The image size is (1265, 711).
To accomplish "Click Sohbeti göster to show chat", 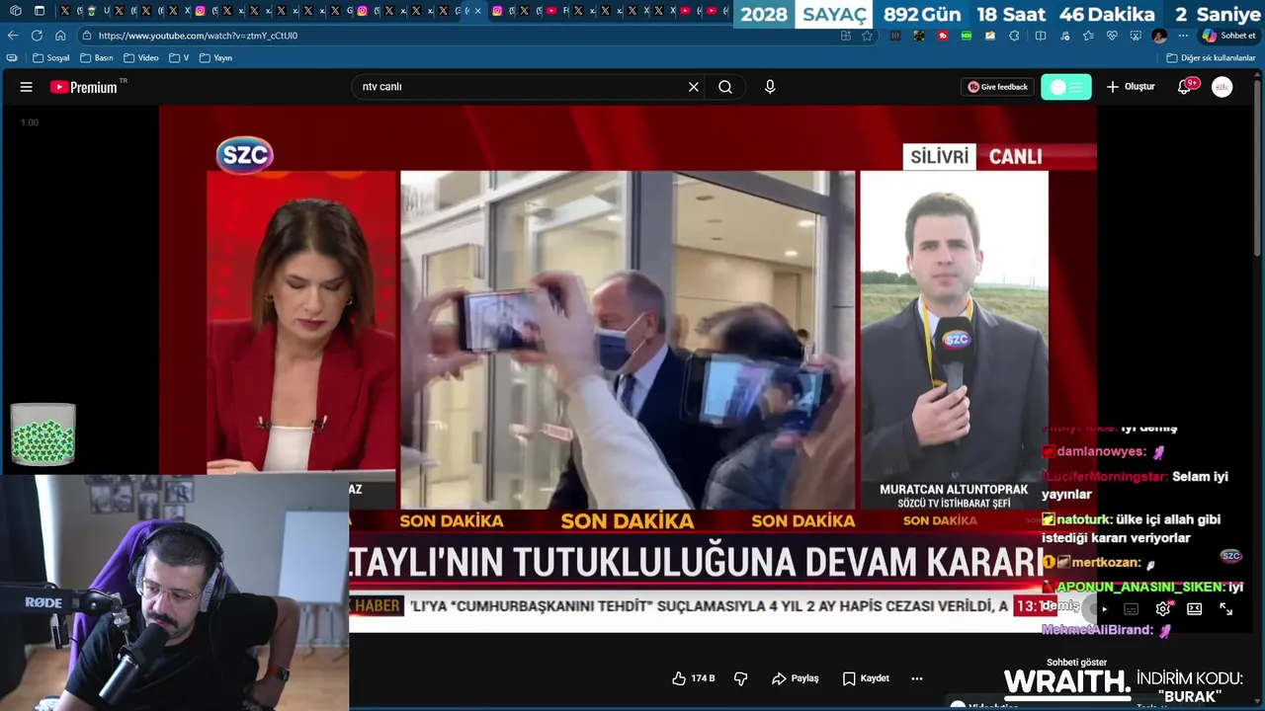I will pos(1076,663).
